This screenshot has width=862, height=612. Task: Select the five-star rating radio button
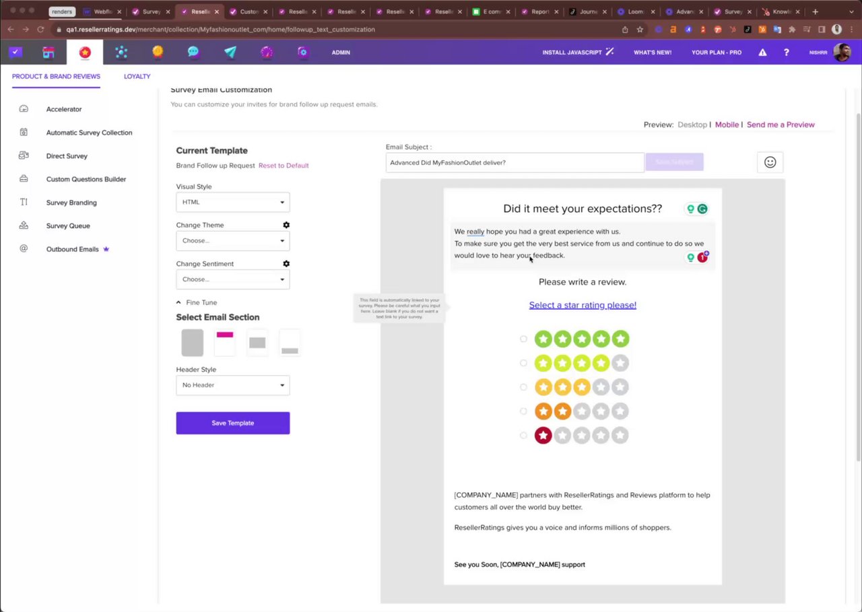(523, 339)
